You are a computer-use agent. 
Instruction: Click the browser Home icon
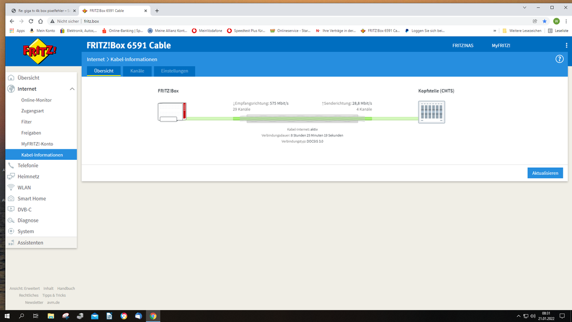click(41, 21)
